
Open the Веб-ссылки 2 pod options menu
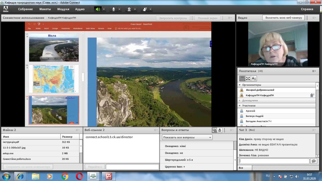pyautogui.click(x=155, y=130)
